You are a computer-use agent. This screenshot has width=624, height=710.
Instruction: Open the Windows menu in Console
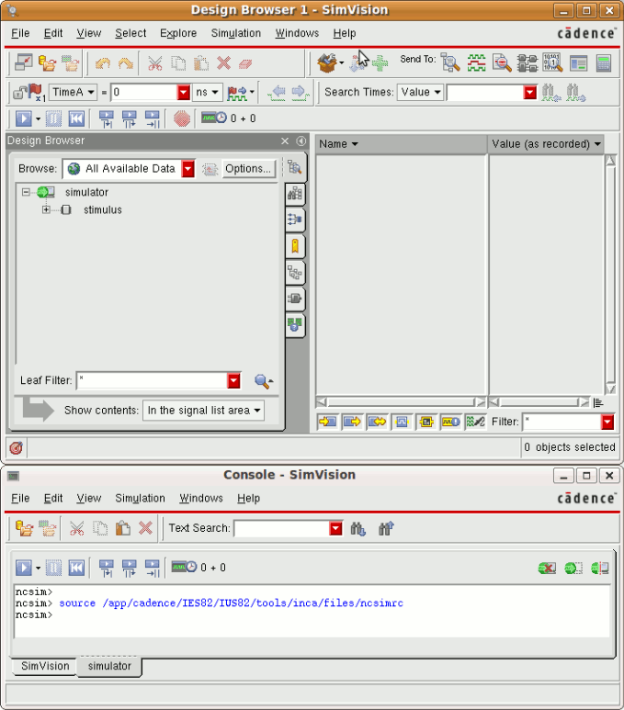[200, 498]
